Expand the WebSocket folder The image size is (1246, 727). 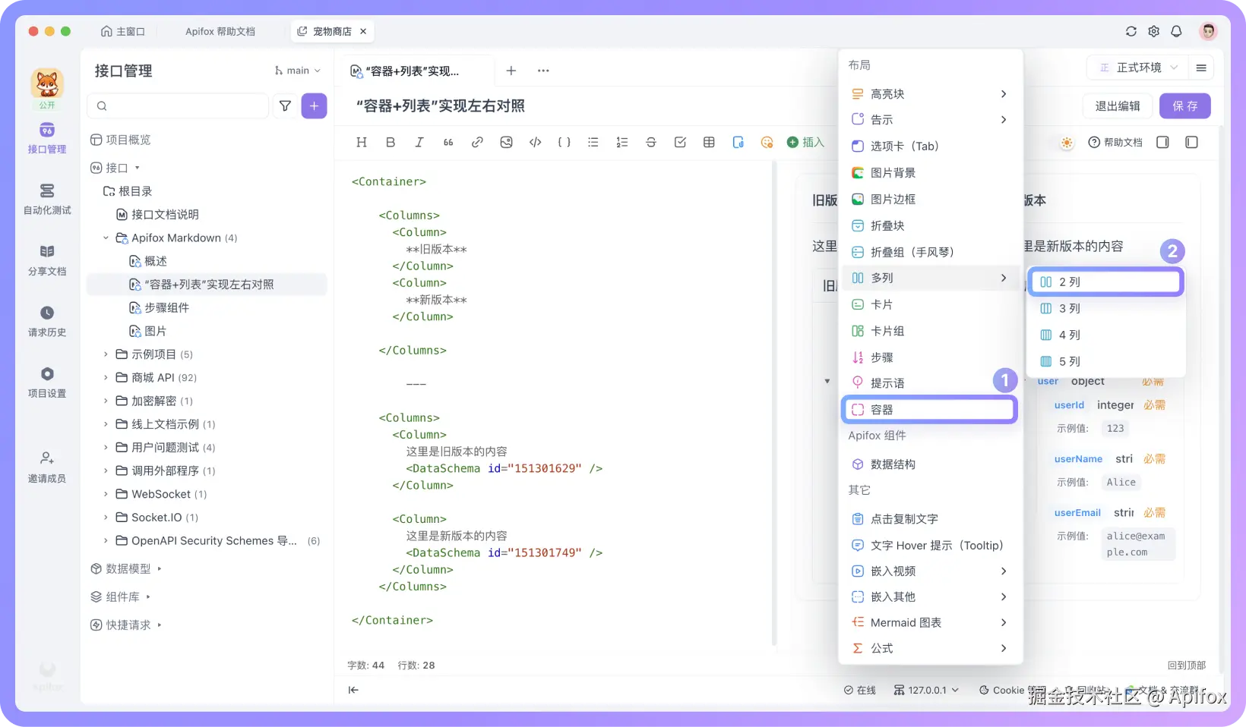click(x=106, y=494)
